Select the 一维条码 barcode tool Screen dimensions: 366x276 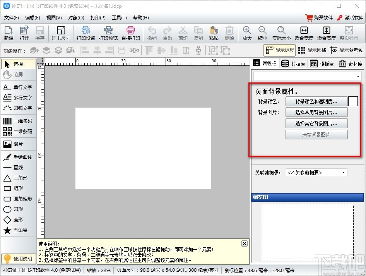(19, 121)
